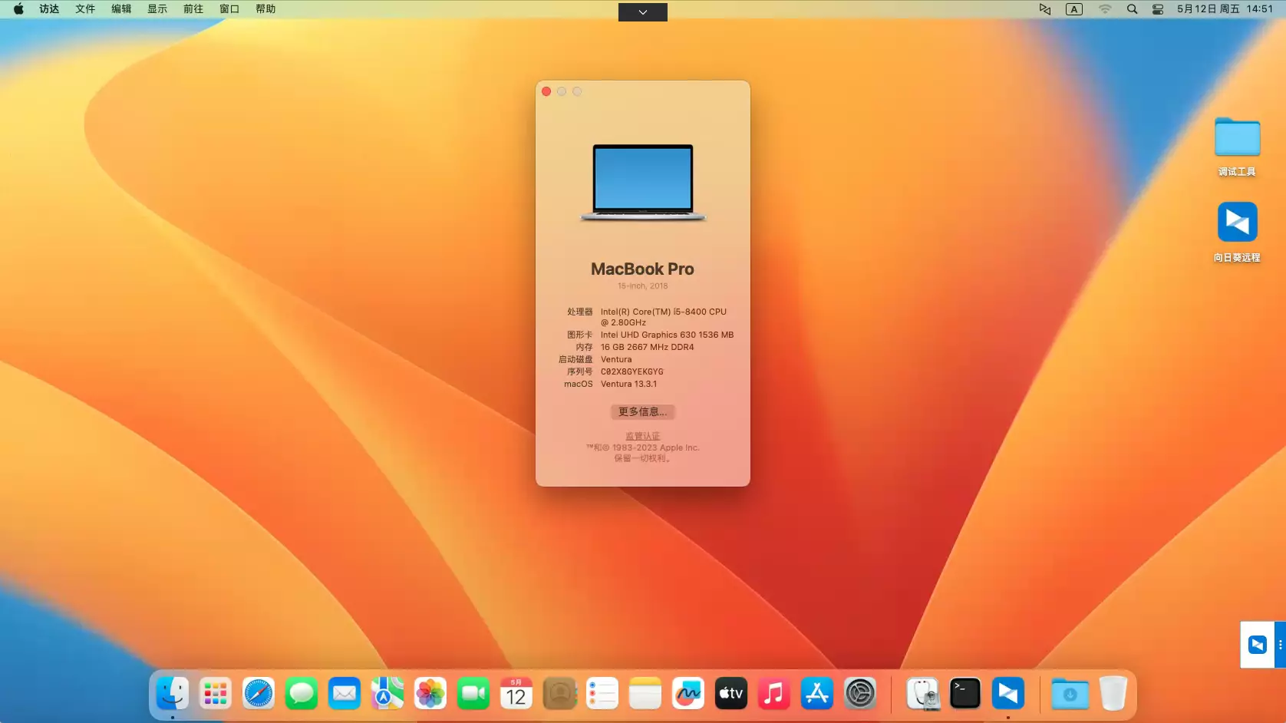Open the App Store

(x=816, y=693)
